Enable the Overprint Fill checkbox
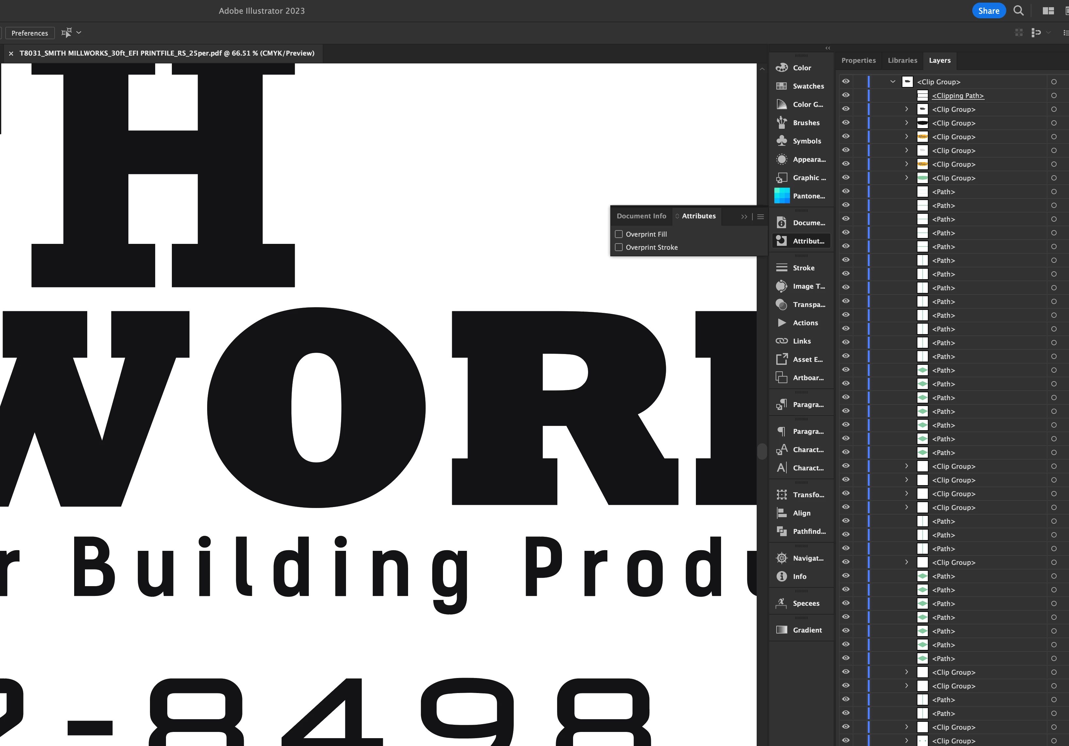 [x=619, y=234]
